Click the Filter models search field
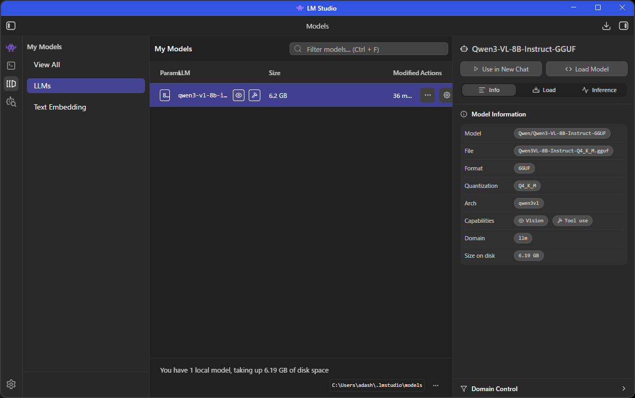This screenshot has width=635, height=398. [369, 49]
